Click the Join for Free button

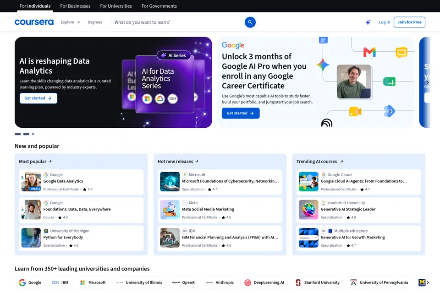click(409, 22)
